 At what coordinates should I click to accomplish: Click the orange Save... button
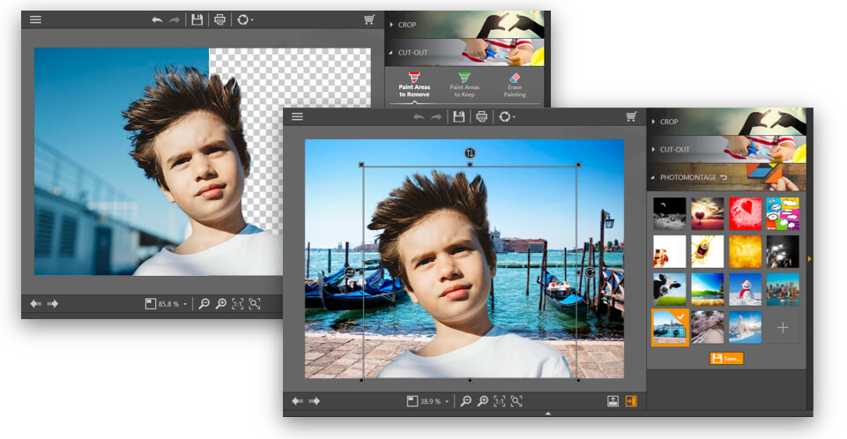point(726,359)
